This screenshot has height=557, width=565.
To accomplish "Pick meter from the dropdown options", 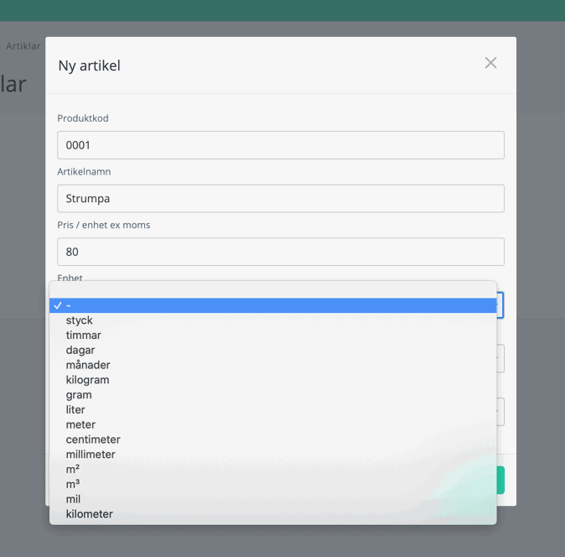I will click(80, 424).
